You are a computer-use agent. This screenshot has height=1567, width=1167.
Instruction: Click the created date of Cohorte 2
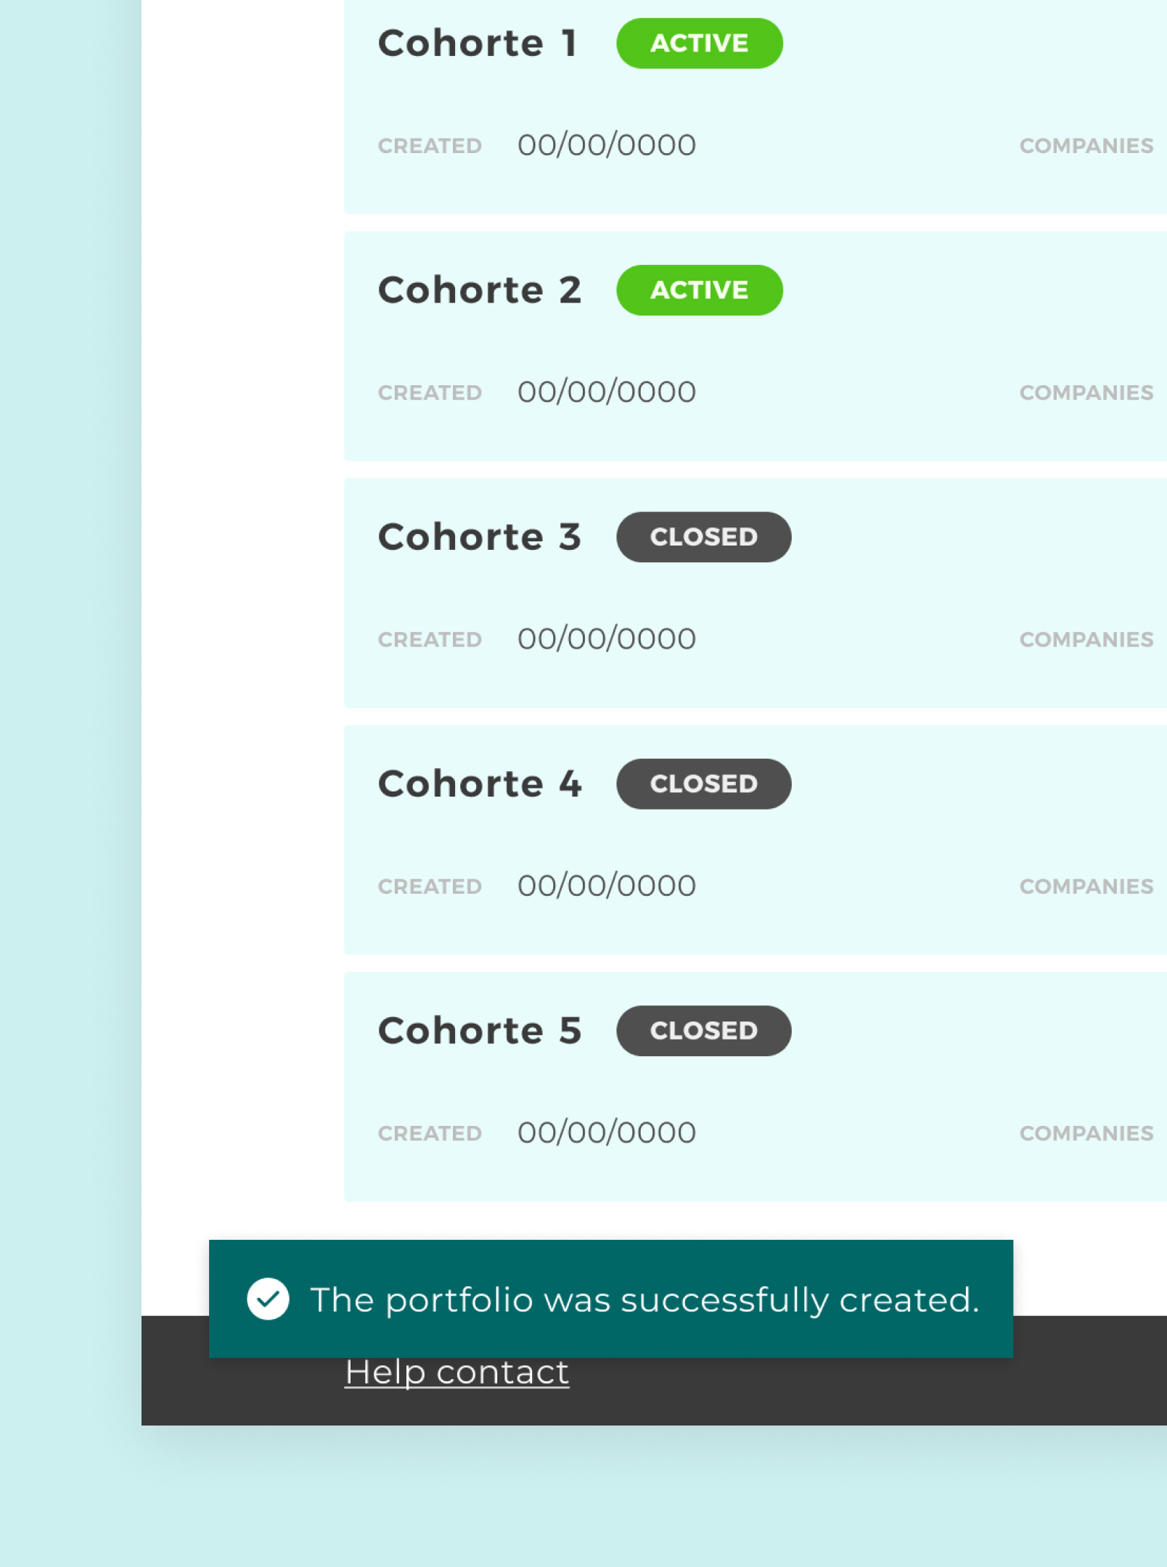(x=606, y=392)
